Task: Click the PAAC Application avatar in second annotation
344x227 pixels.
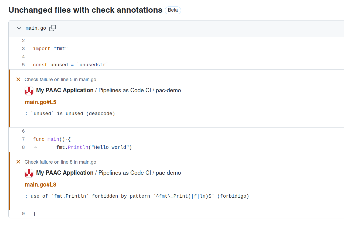Action: click(29, 173)
